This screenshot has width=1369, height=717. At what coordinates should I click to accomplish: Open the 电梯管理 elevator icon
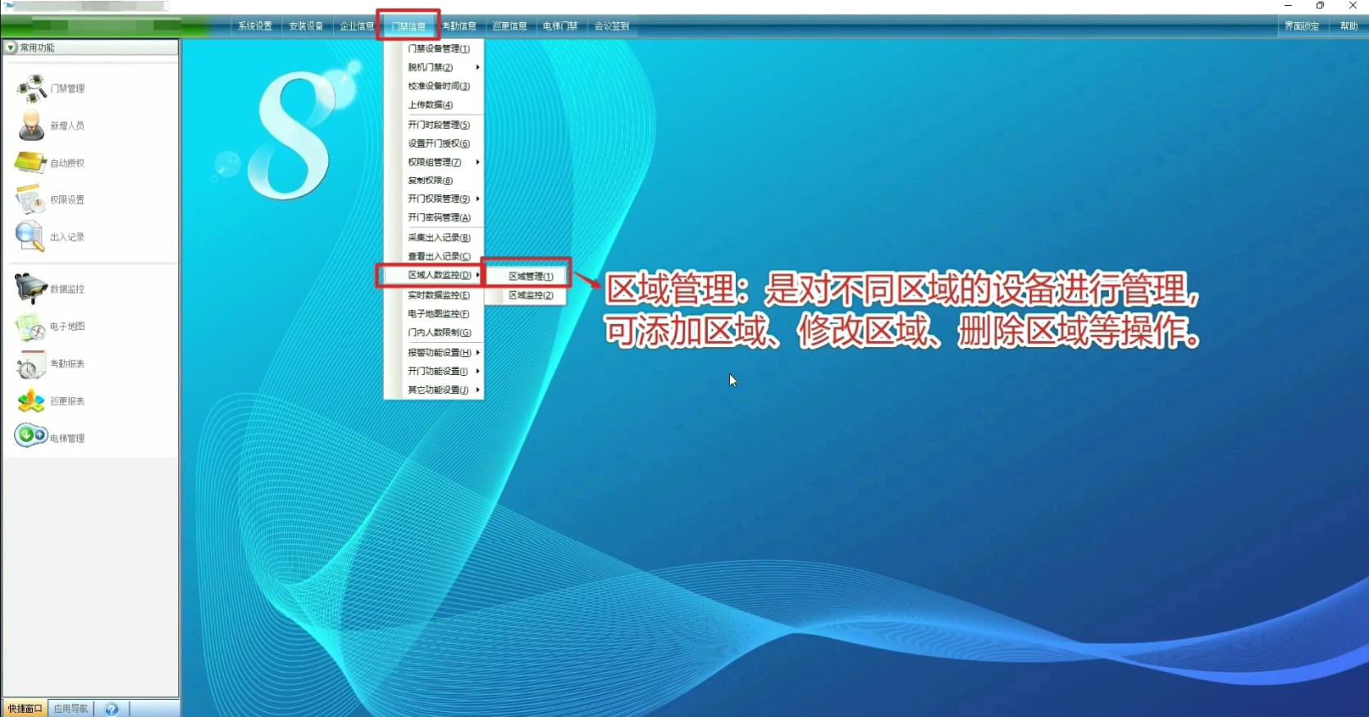(x=31, y=435)
